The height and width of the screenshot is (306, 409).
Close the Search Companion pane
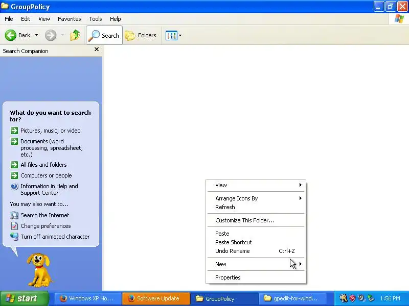pos(97,49)
